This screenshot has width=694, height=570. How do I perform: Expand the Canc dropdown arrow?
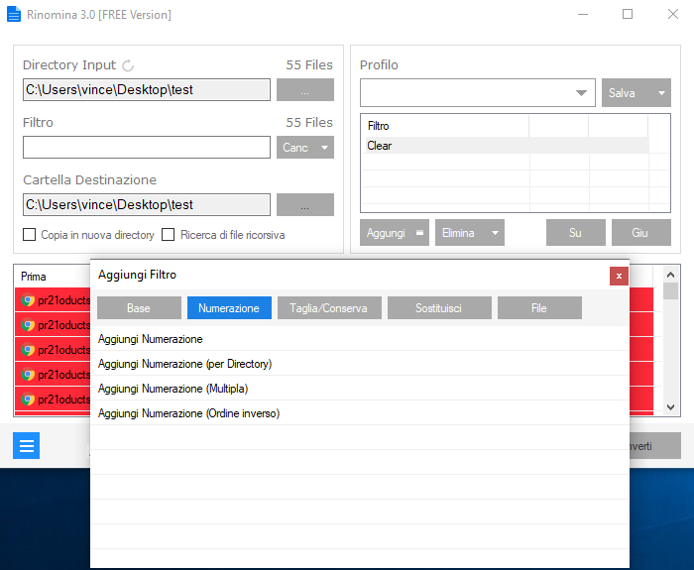[x=324, y=148]
